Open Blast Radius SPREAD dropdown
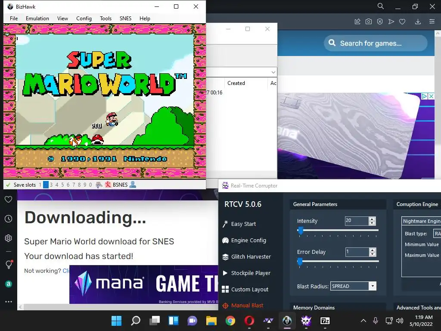This screenshot has height=331, width=441. pyautogui.click(x=373, y=286)
